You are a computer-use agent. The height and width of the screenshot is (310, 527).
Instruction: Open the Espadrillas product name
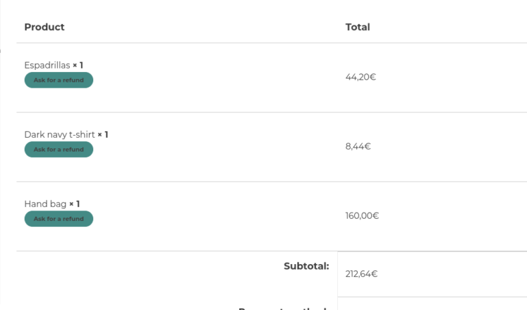click(x=47, y=65)
